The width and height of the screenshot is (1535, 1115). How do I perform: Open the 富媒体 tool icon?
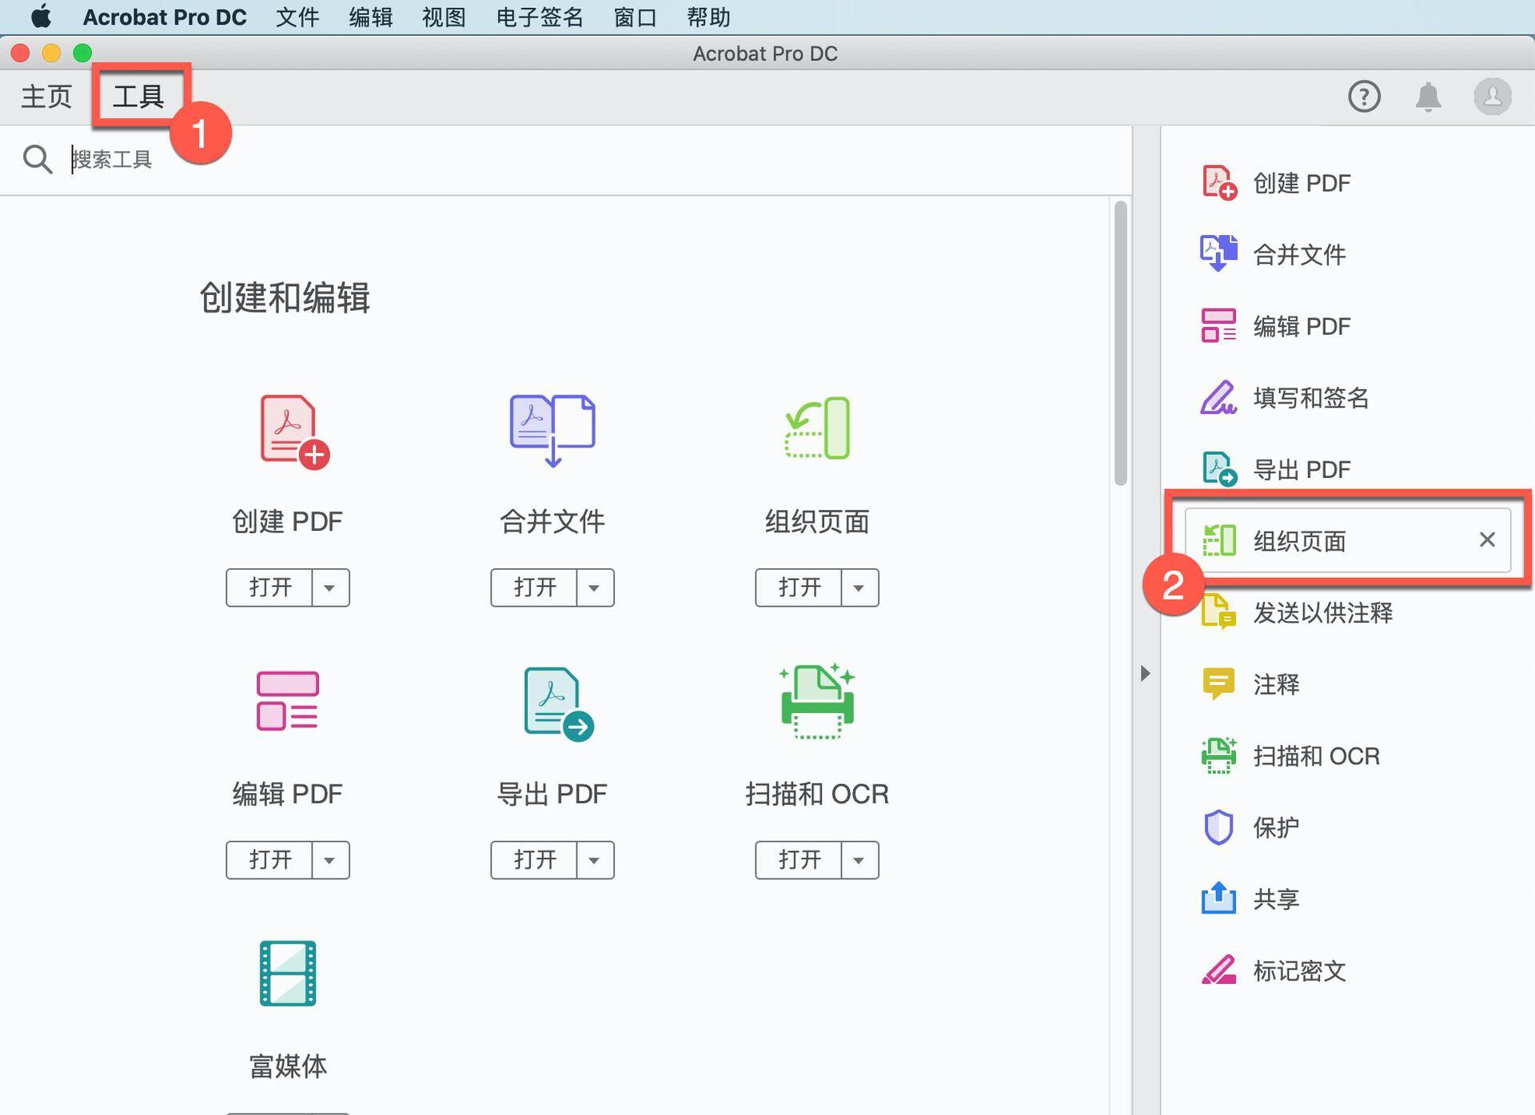coord(287,974)
